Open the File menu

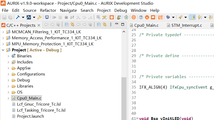click(x=5, y=10)
